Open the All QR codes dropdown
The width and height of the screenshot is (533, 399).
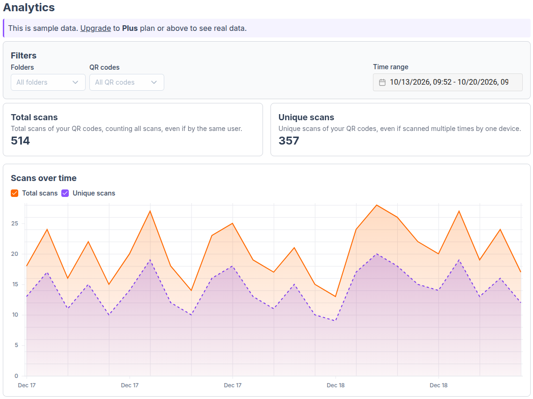pyautogui.click(x=126, y=82)
